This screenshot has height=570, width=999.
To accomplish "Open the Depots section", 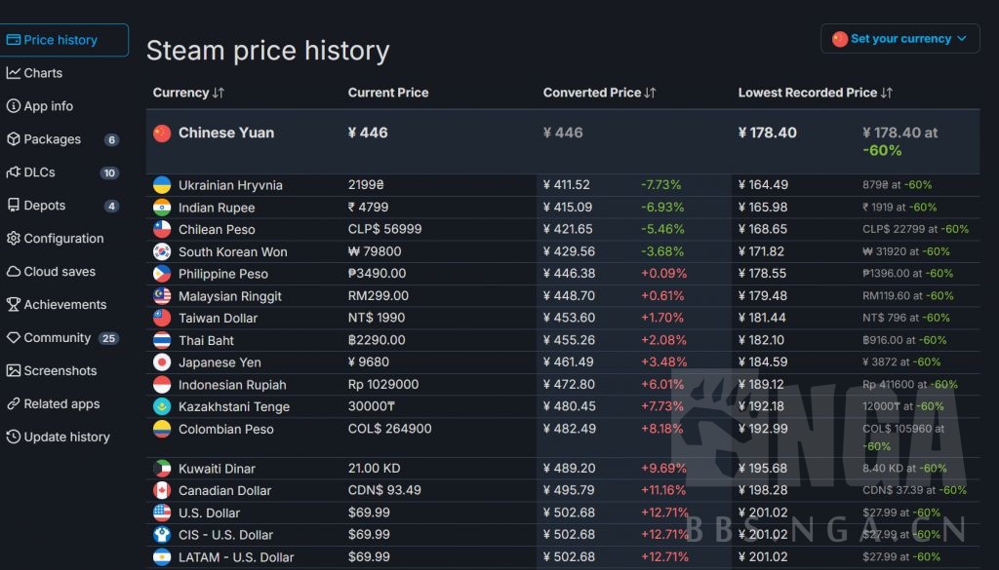I will (x=44, y=206).
